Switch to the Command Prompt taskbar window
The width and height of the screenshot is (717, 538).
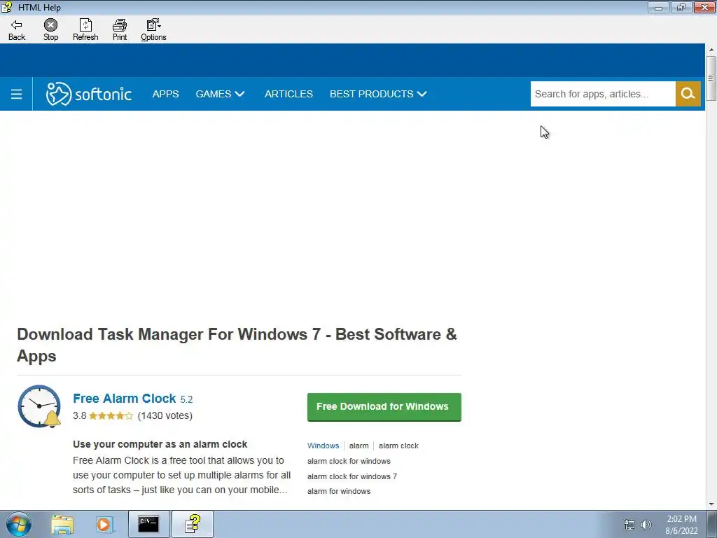[x=148, y=524]
